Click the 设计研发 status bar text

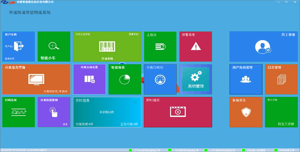click(24, 150)
